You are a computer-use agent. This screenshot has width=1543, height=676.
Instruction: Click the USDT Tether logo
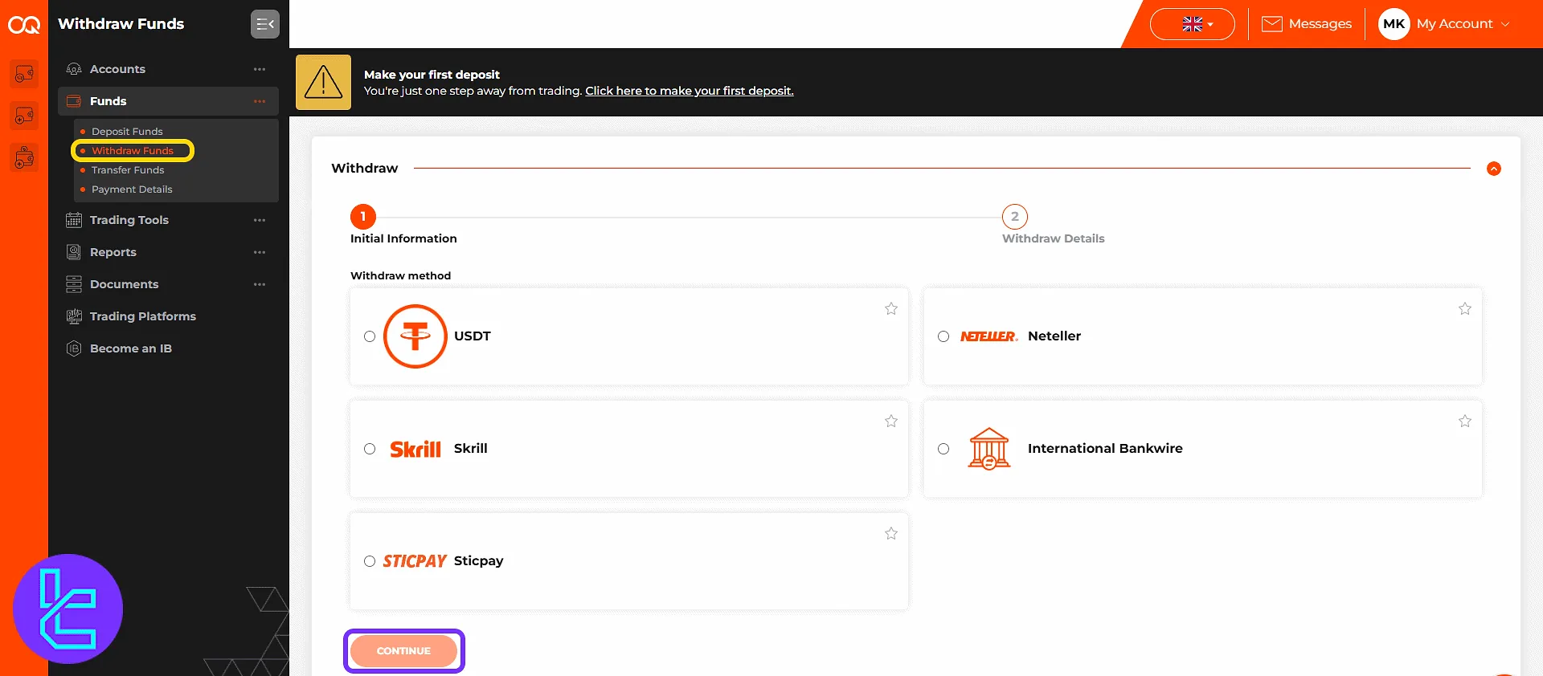(x=415, y=336)
